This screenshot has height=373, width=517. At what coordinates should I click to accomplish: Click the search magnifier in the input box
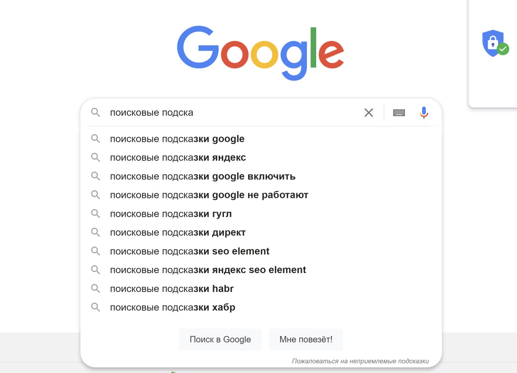95,112
